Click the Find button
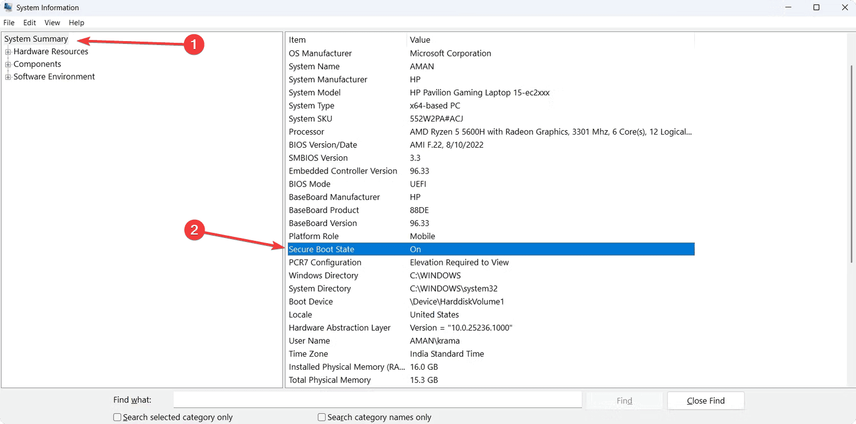Screen dimensions: 856x424 [624, 401]
